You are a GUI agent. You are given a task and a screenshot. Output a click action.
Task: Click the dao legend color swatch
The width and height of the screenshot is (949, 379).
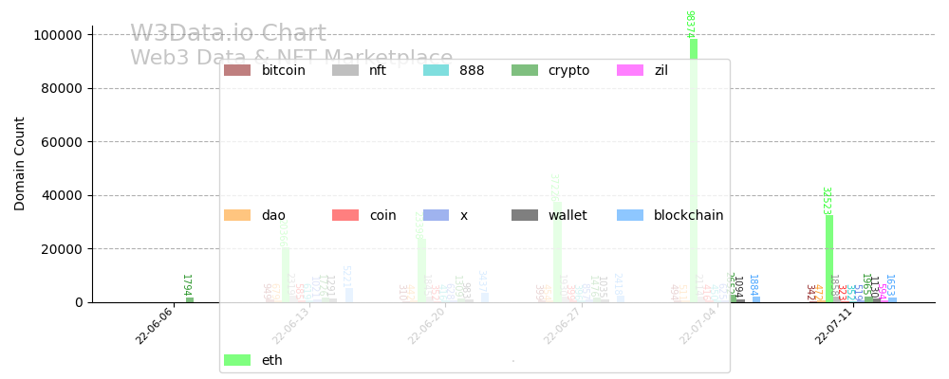tap(237, 215)
